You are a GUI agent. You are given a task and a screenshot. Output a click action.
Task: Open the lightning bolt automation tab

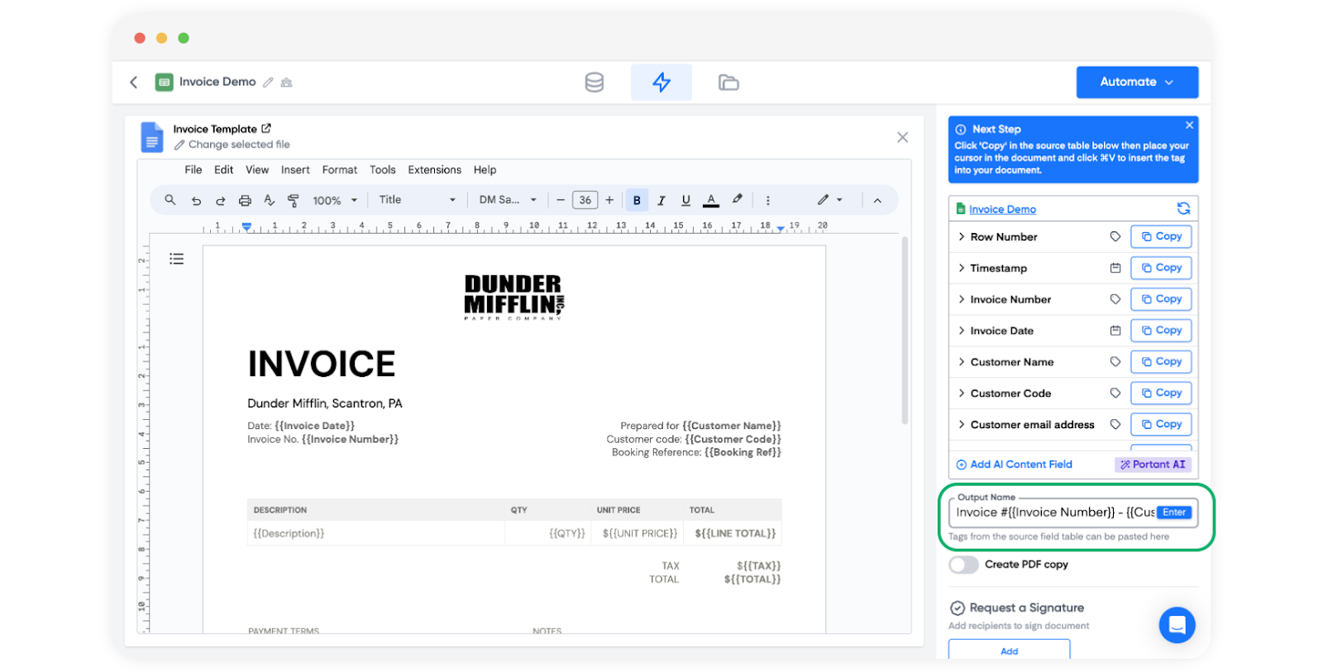click(661, 83)
